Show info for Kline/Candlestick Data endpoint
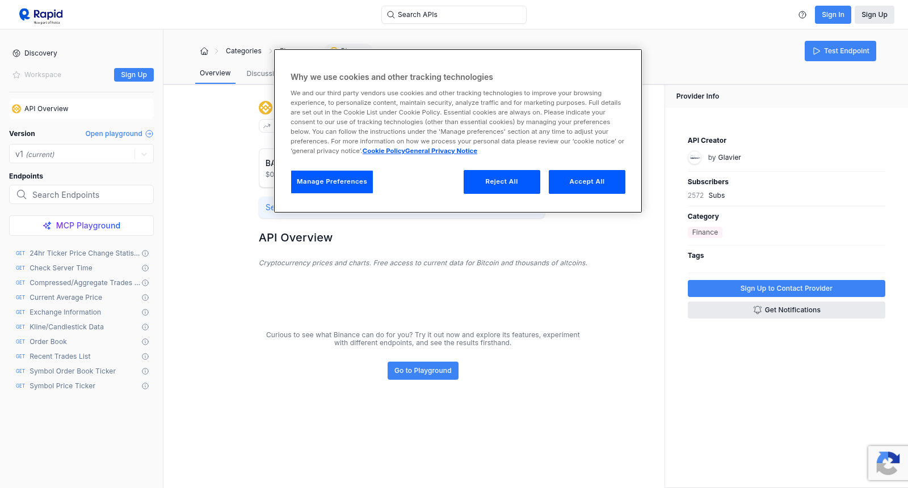The height and width of the screenshot is (488, 908). pyautogui.click(x=145, y=327)
